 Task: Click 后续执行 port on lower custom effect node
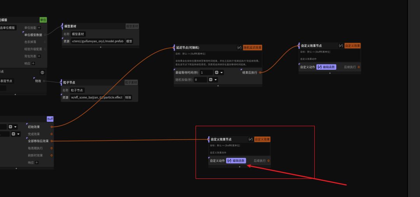[x=268, y=161]
